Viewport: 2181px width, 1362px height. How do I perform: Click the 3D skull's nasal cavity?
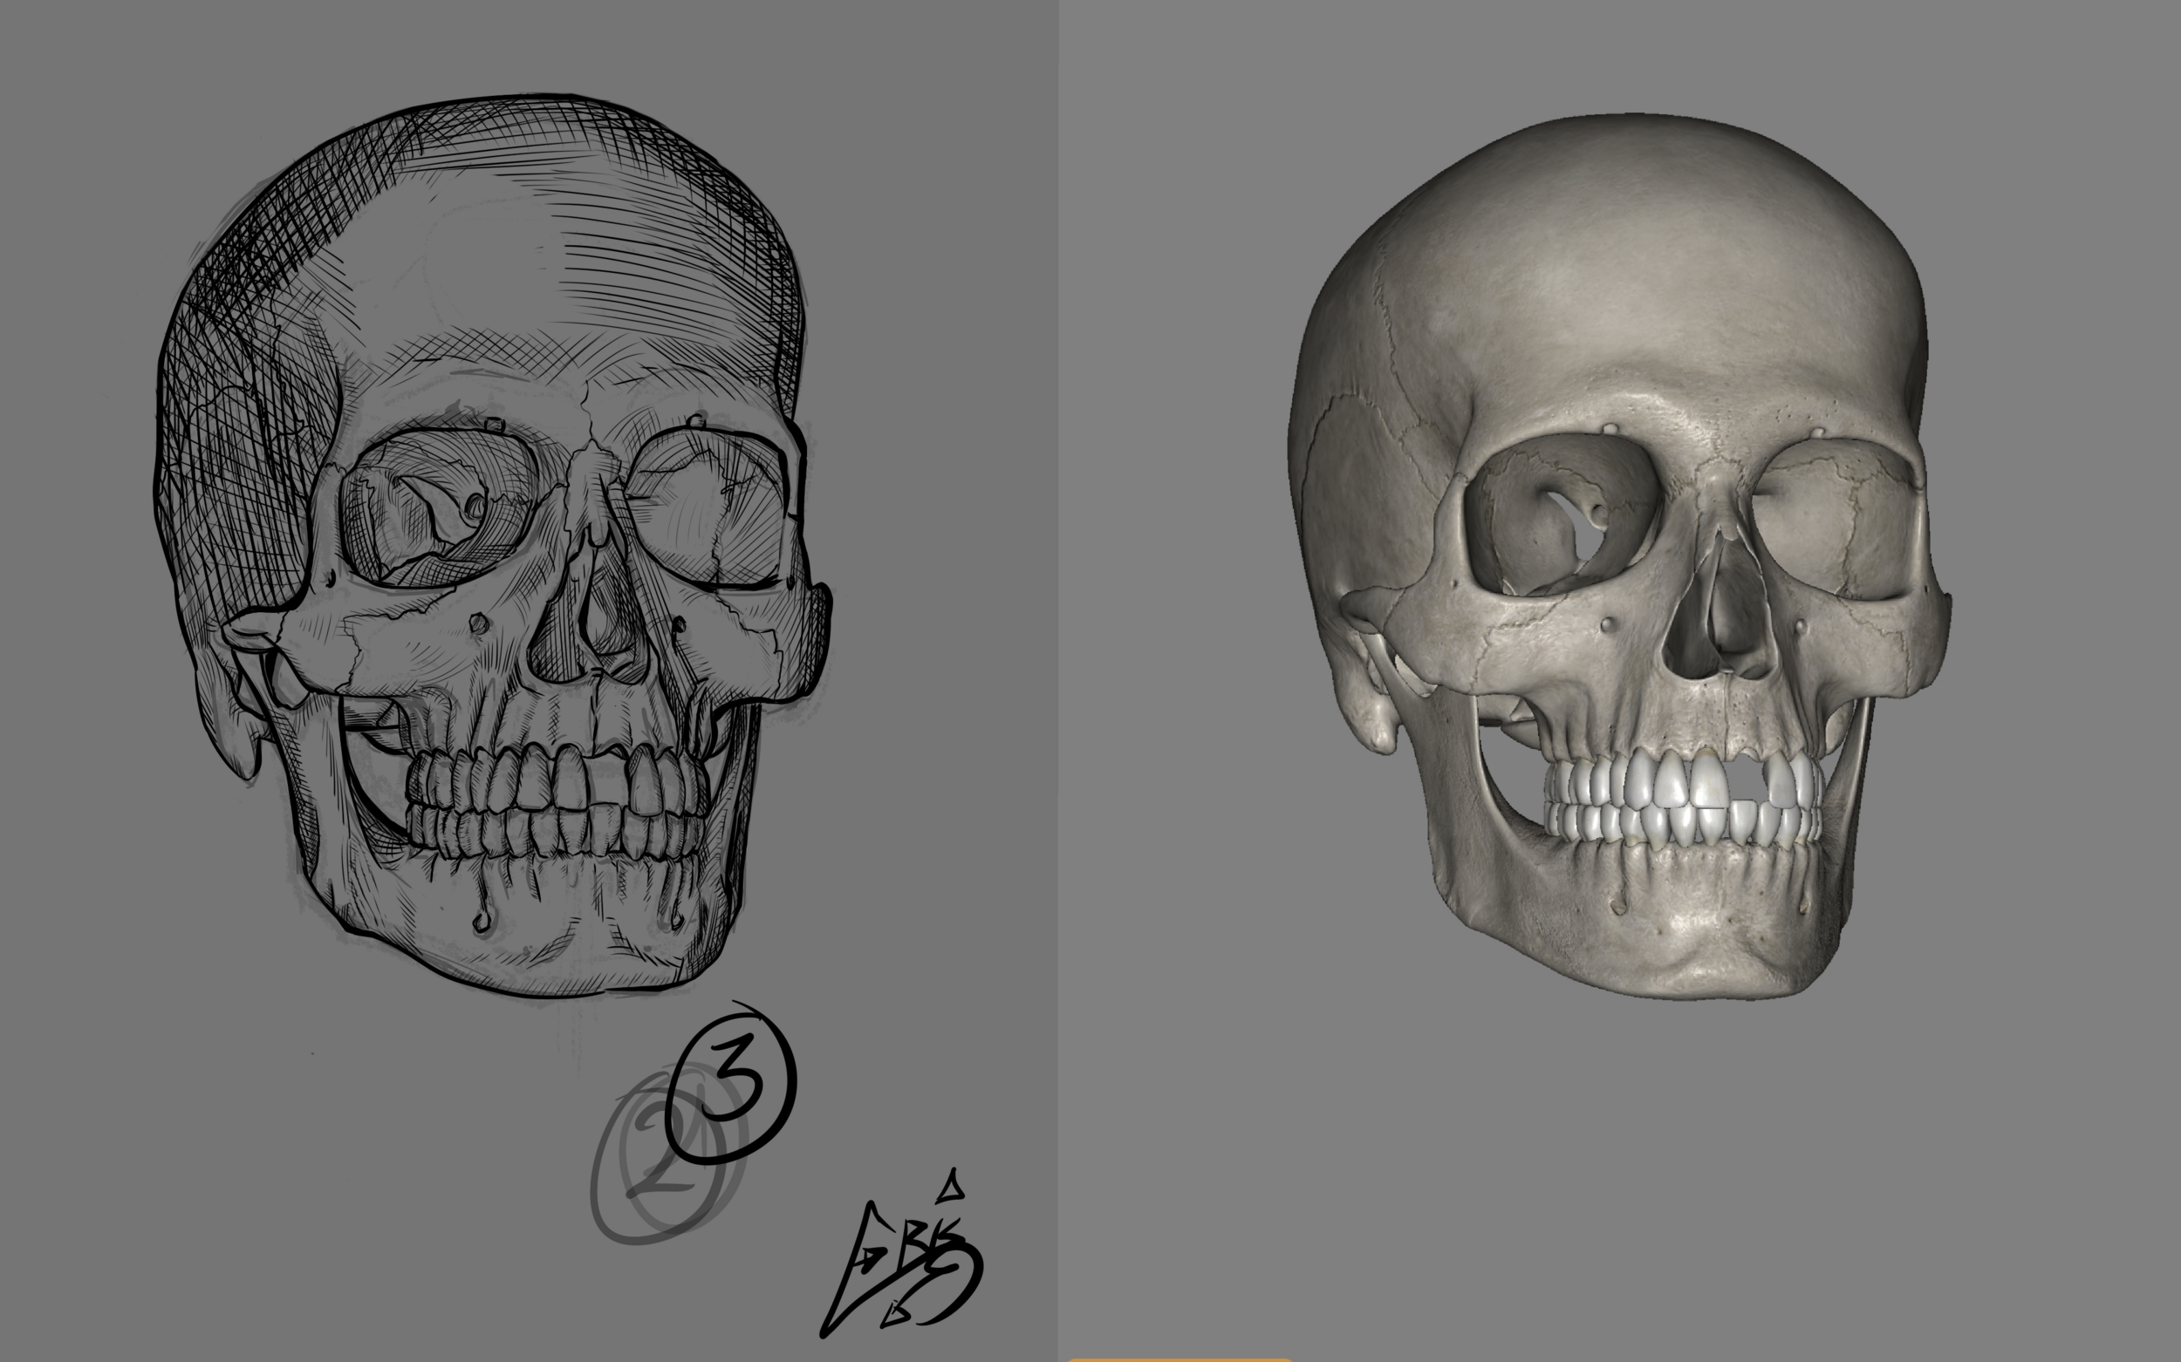pyautogui.click(x=1720, y=622)
